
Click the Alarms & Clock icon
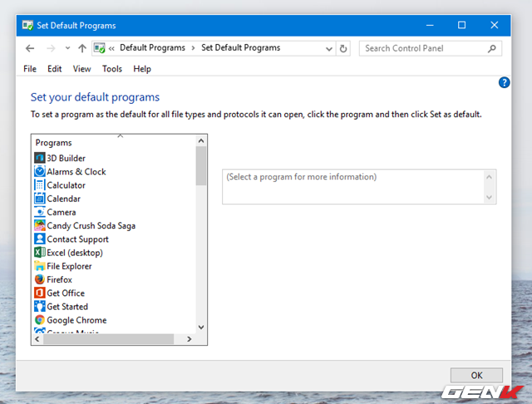[39, 171]
